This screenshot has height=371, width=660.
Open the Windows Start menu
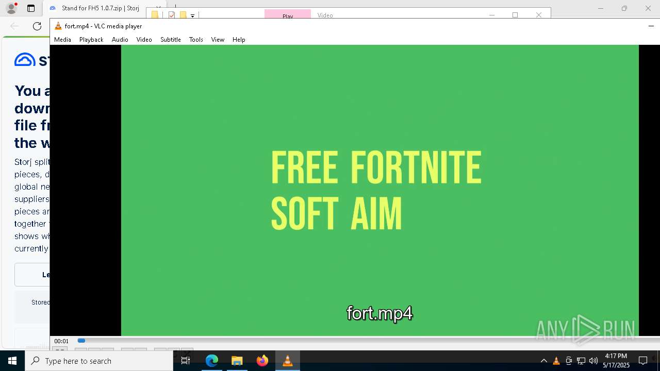coord(12,361)
